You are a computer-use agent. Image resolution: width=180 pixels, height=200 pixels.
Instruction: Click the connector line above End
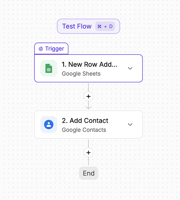pyautogui.click(x=88, y=161)
